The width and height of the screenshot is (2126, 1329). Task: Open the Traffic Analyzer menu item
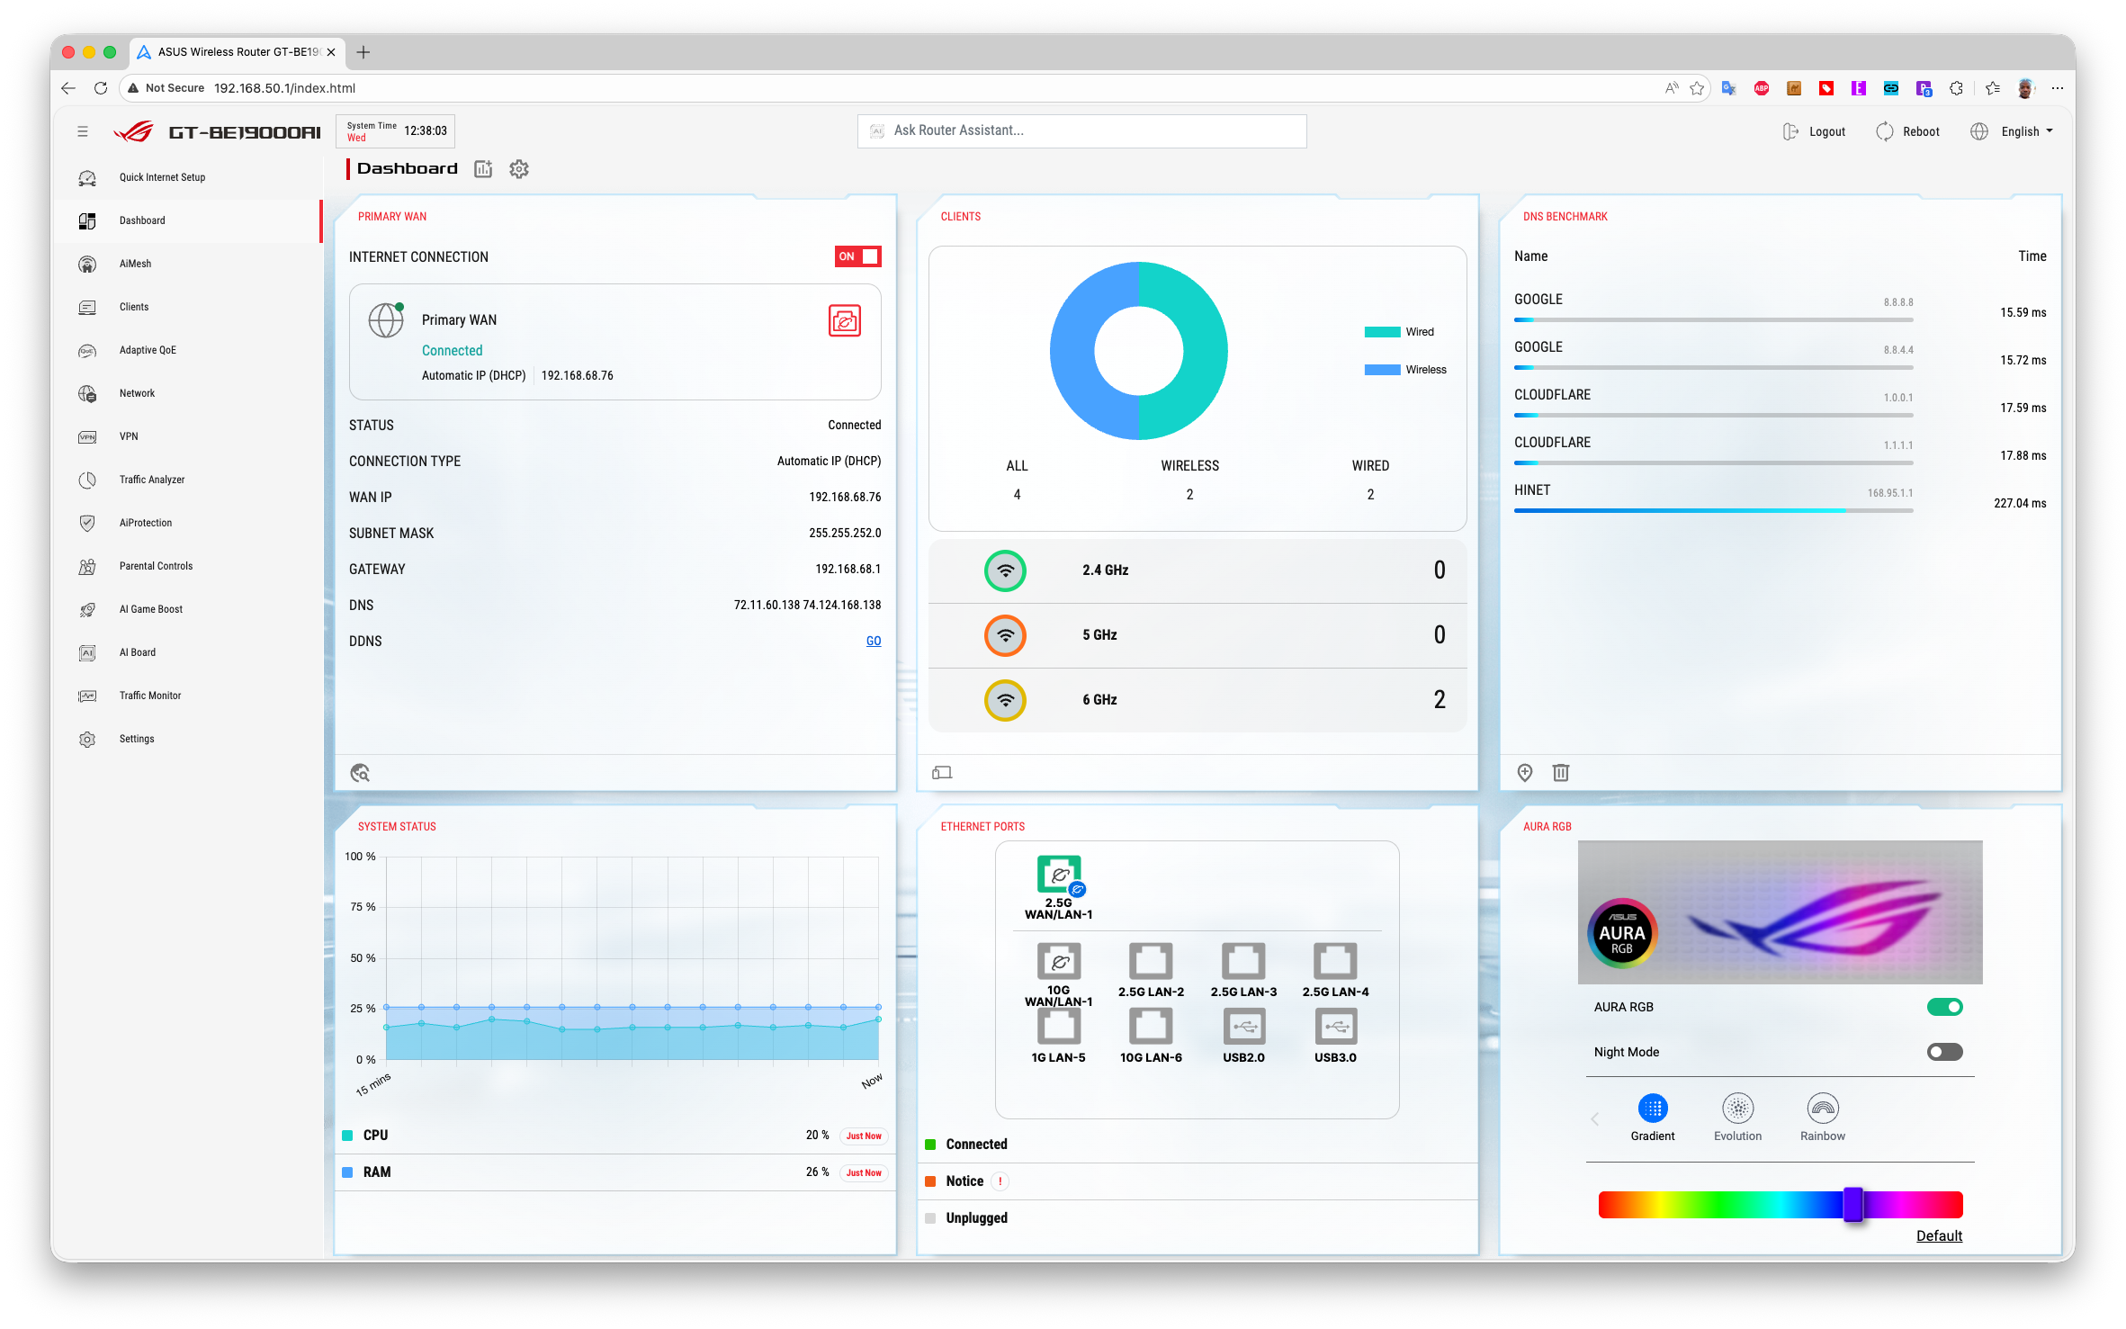tap(151, 480)
